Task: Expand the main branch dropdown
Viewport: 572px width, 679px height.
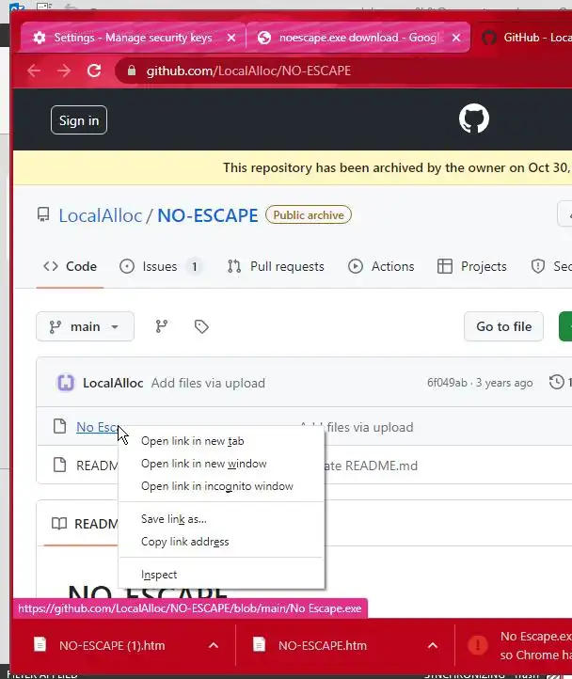Action: pos(85,326)
